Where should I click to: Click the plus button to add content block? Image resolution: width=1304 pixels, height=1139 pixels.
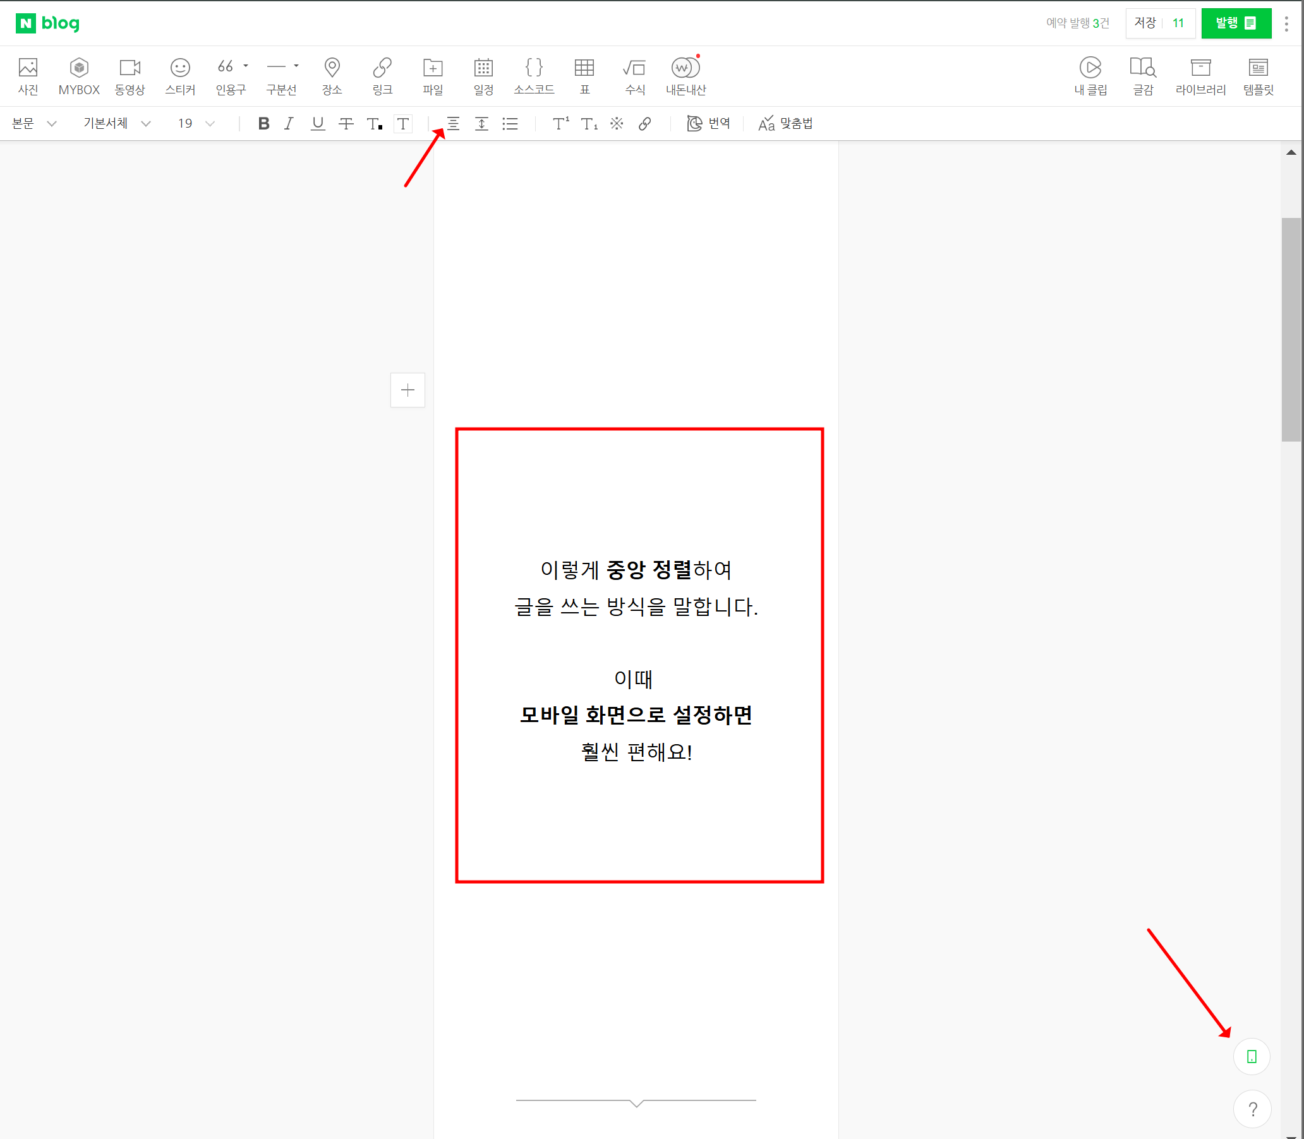[x=407, y=390]
